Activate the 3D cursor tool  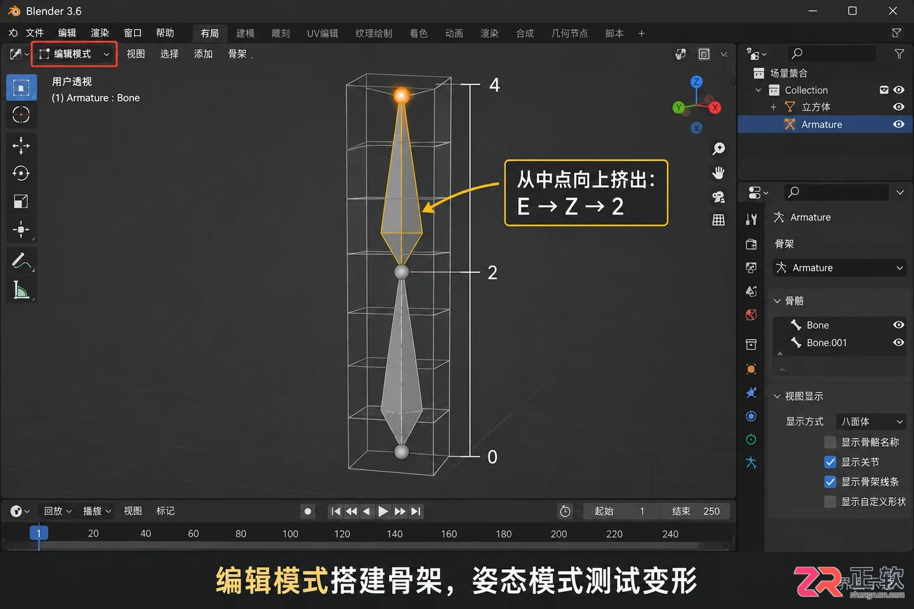pos(21,115)
